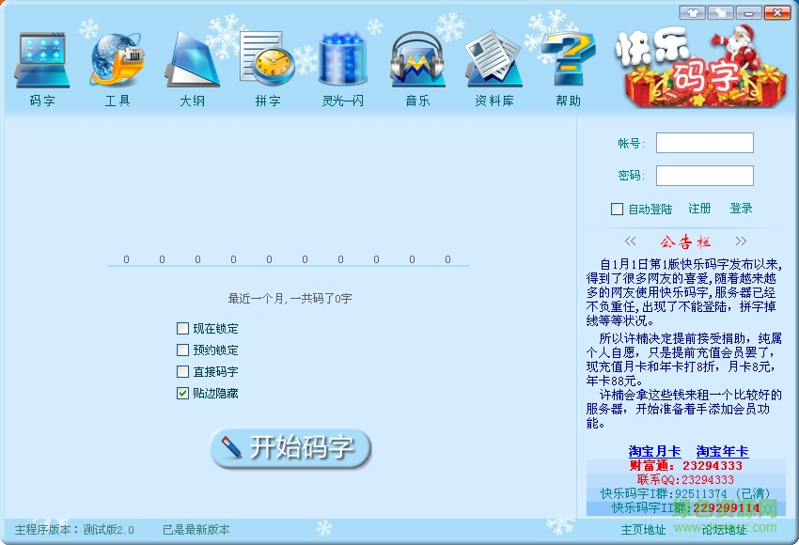Viewport: 799px width, 545px height.
Task: Enable 现在锁定 option
Action: [183, 329]
